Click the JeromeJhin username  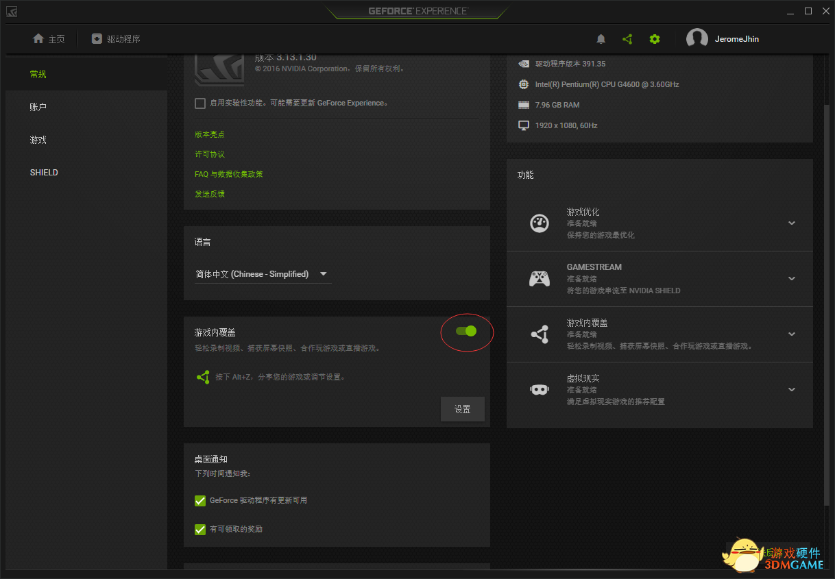point(737,39)
